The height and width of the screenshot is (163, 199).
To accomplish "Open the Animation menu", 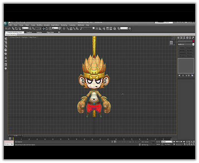I will coord(47,25).
